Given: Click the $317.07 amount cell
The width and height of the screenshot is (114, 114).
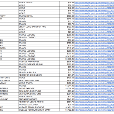Looking at the screenshot, I should [x=67, y=48].
